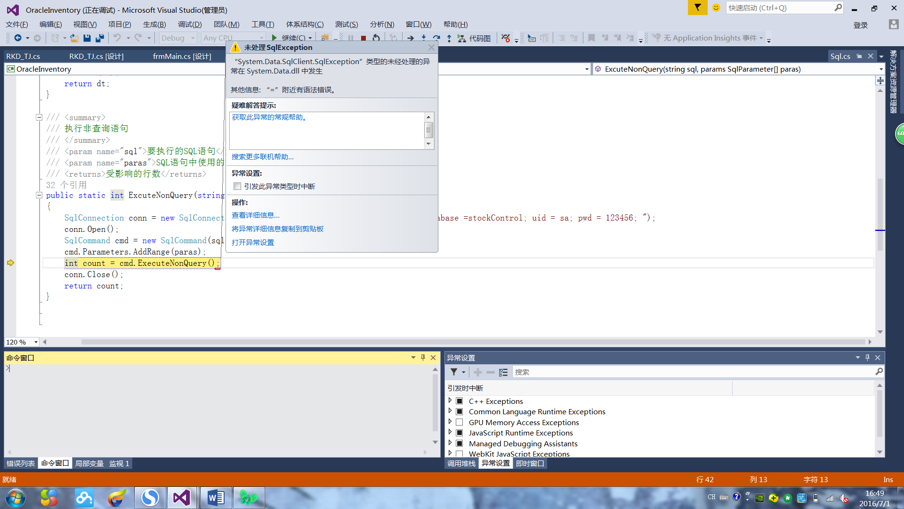Toggle the JavaScript Runtime Exceptions checkbox
The height and width of the screenshot is (509, 904).
coord(460,433)
